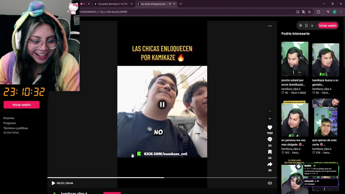Screen dimensions: 345x194
Task: Click the phone icon in the TikTok header
Action: (306, 26)
